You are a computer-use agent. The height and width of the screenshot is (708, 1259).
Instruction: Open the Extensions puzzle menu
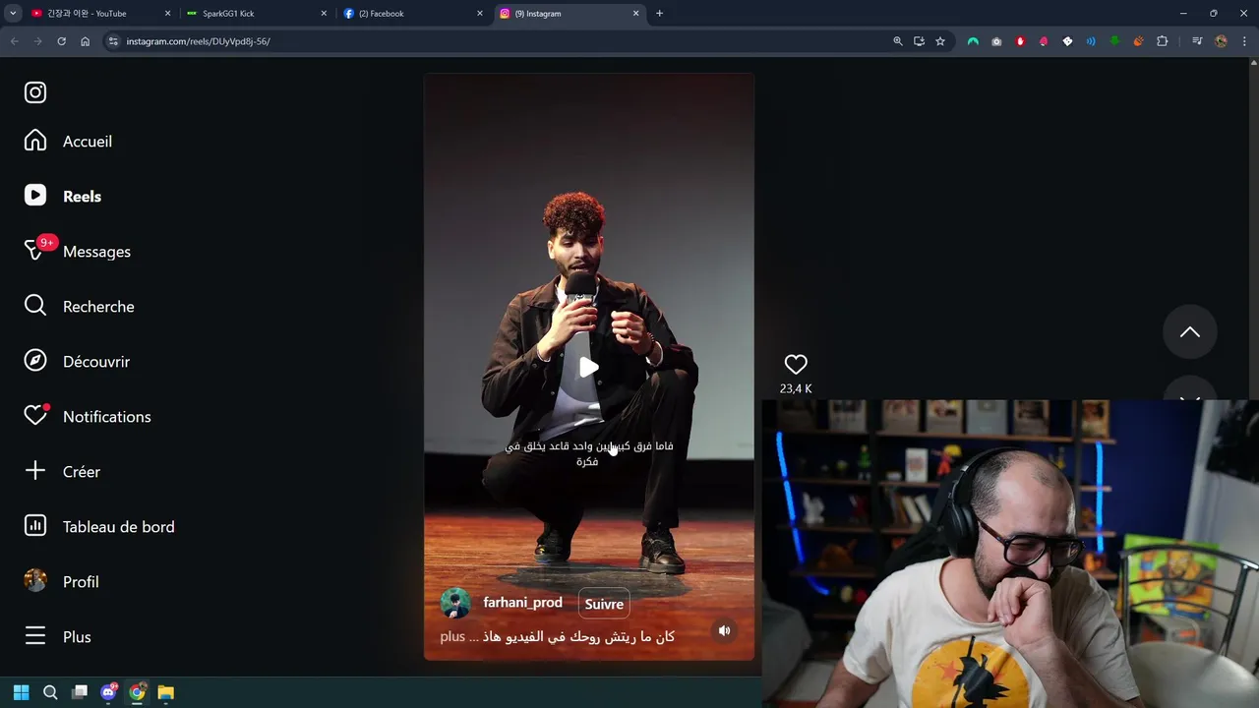point(1163,41)
